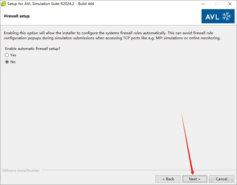Click the "Firewall setup" page heading
The width and height of the screenshot is (237, 185).
pos(17,16)
